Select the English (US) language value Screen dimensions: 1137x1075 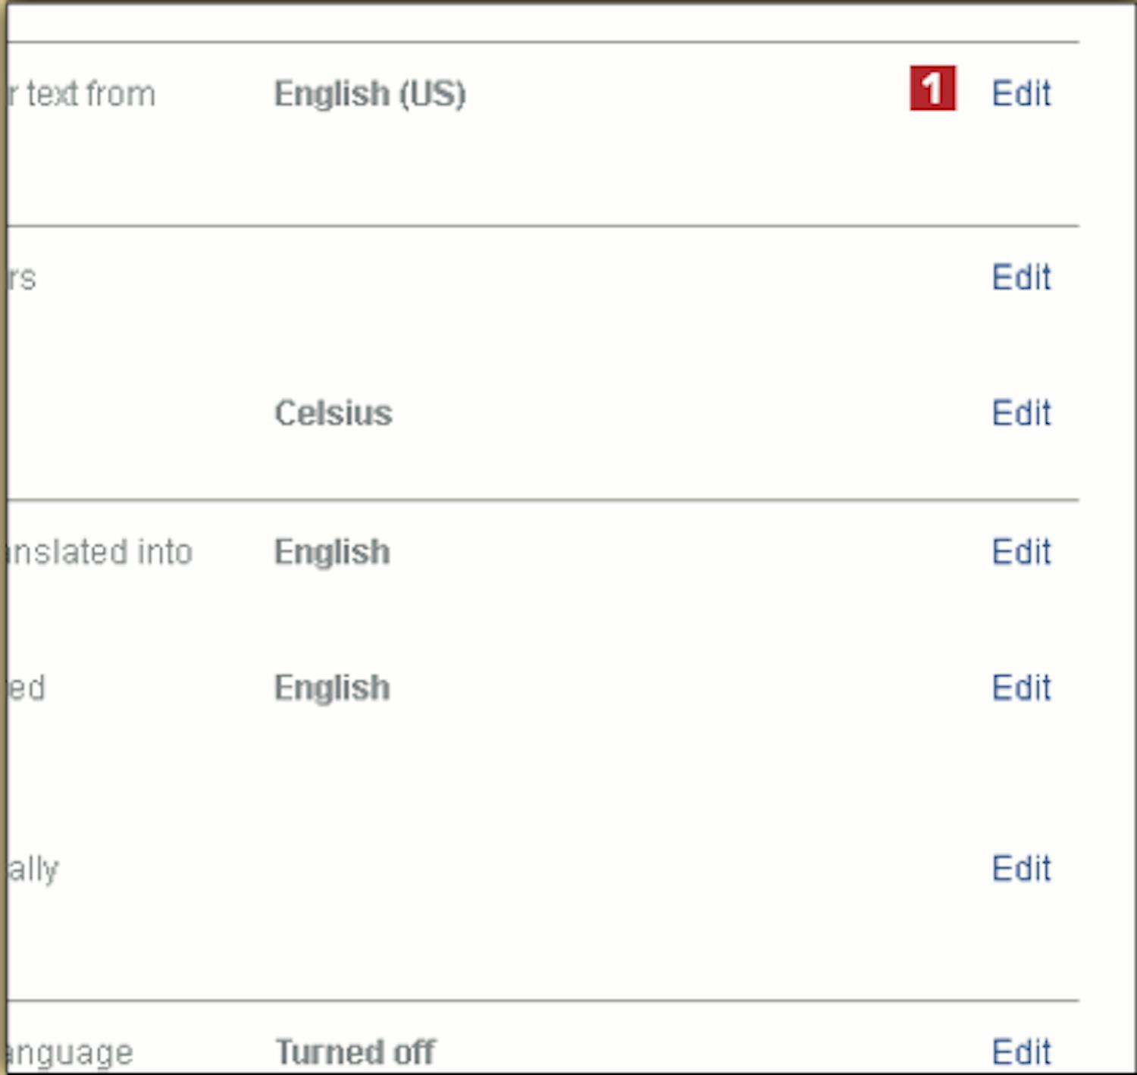pyautogui.click(x=370, y=94)
